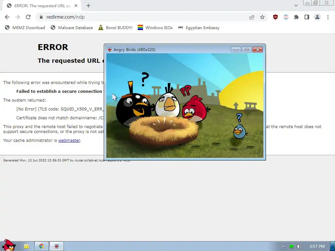The image size is (335, 251).
Task: Open the uBlock Origin extension
Action: [x=275, y=17]
